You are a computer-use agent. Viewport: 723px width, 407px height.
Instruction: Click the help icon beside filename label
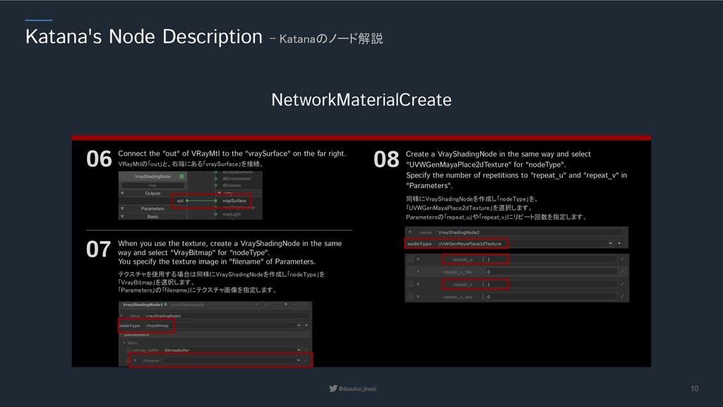pos(135,360)
